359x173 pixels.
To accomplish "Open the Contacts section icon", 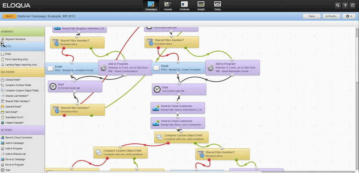I will [x=184, y=6].
